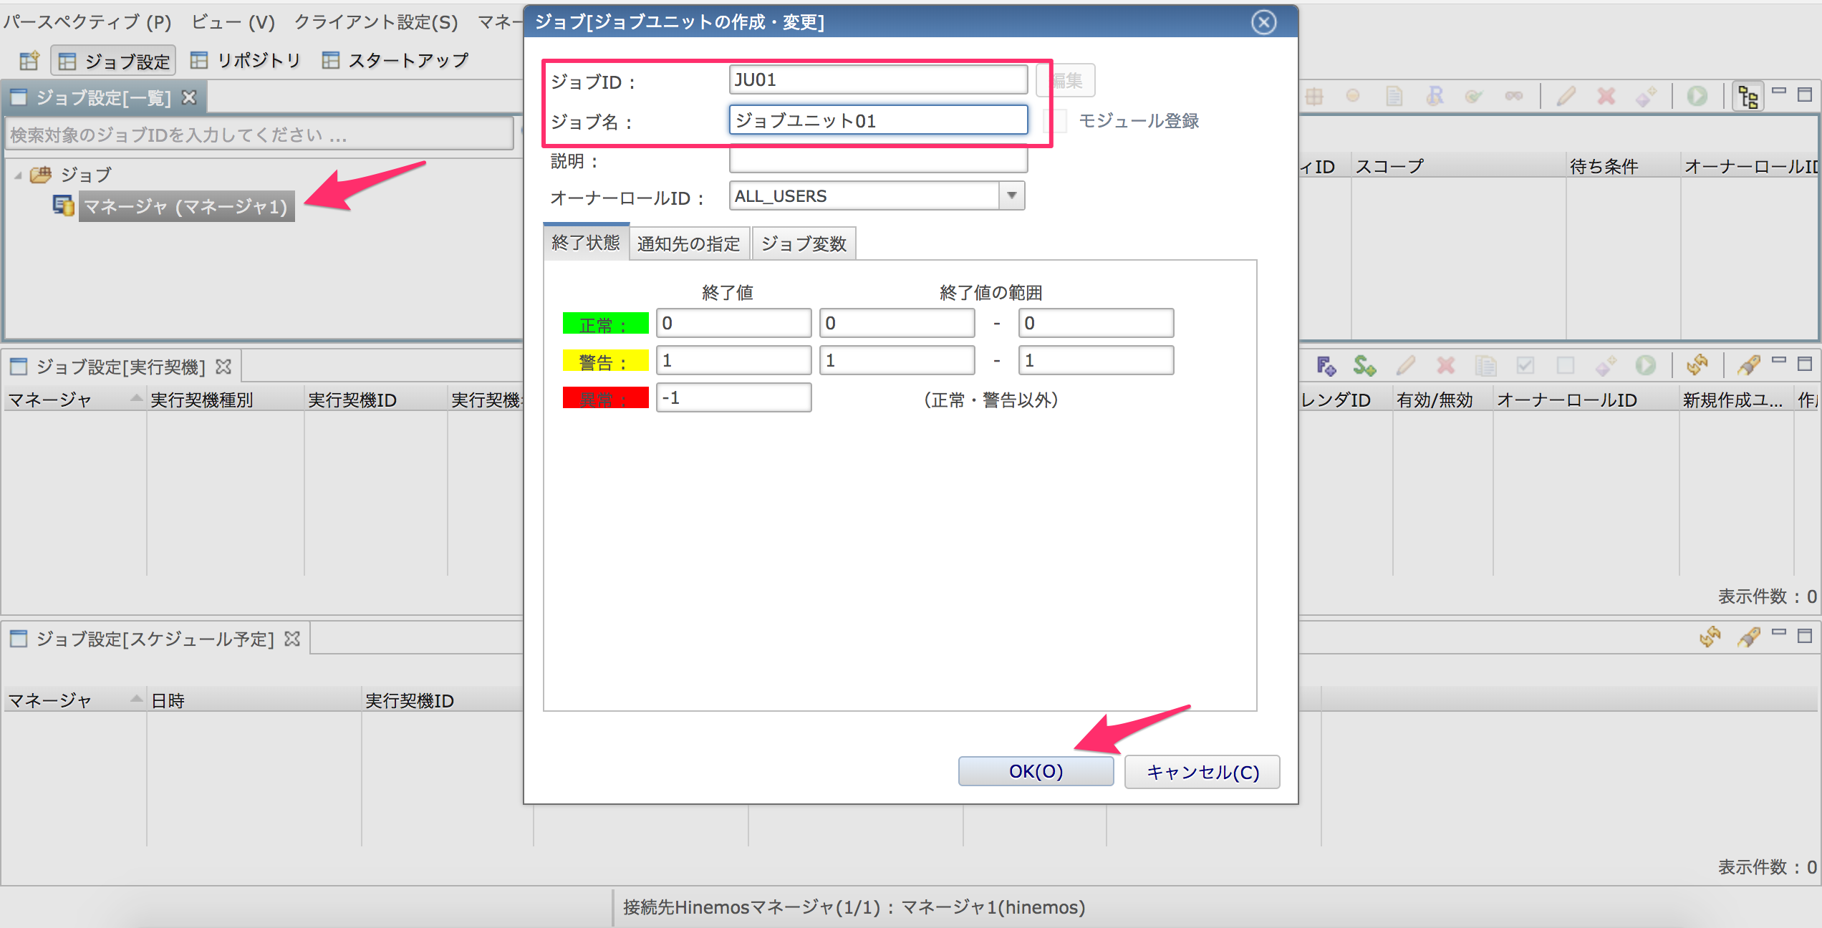Switch to the 通知先の指定 tab

pos(688,243)
